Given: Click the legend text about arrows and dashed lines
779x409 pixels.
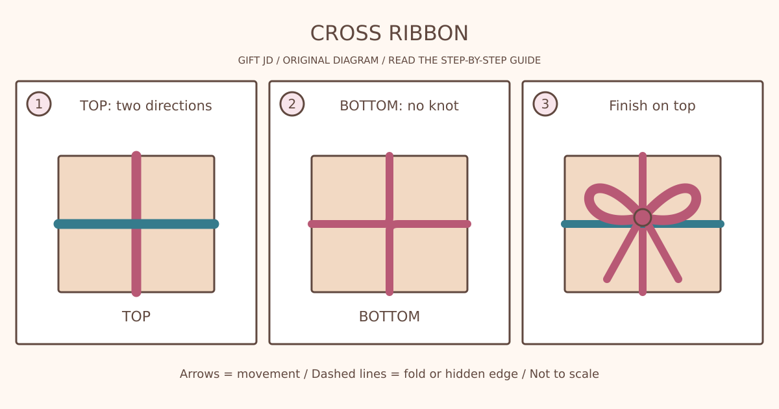Looking at the screenshot, I should [x=389, y=374].
